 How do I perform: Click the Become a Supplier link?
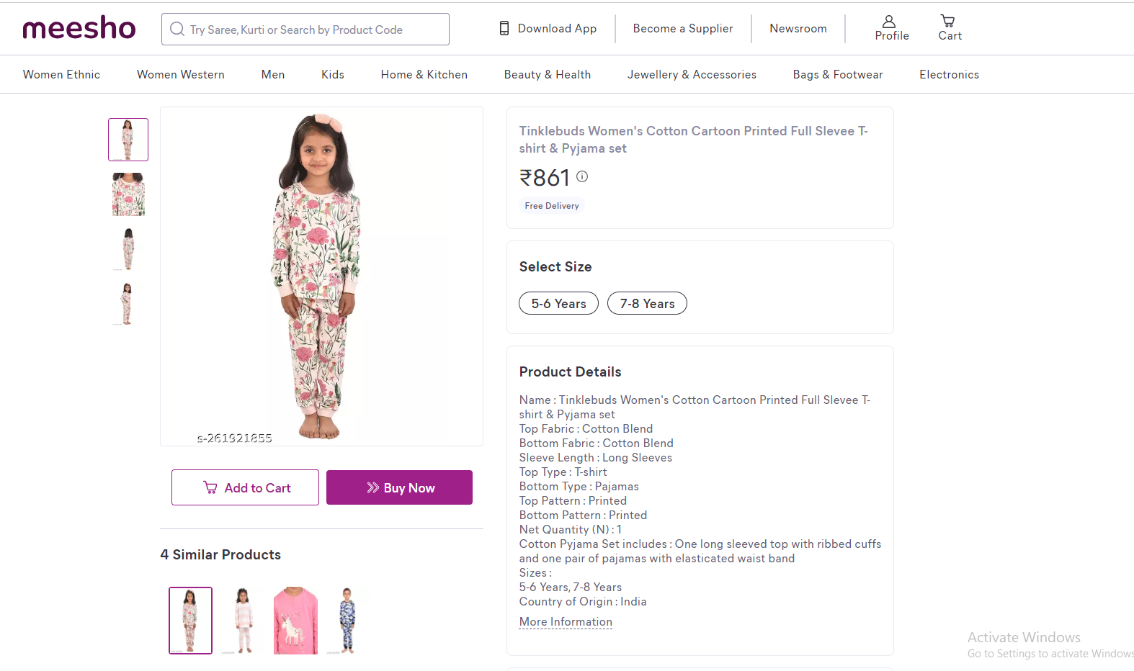683,29
